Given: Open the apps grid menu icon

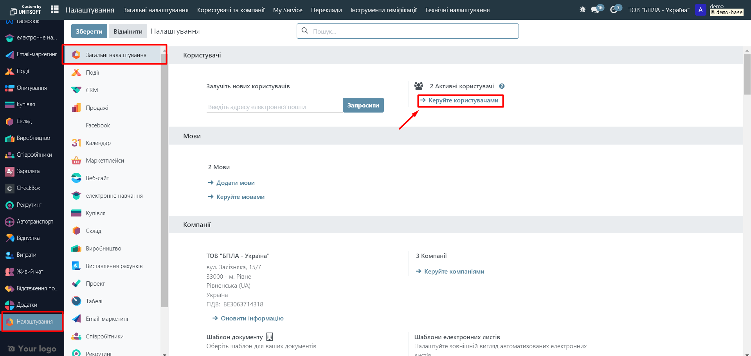Looking at the screenshot, I should click(55, 9).
